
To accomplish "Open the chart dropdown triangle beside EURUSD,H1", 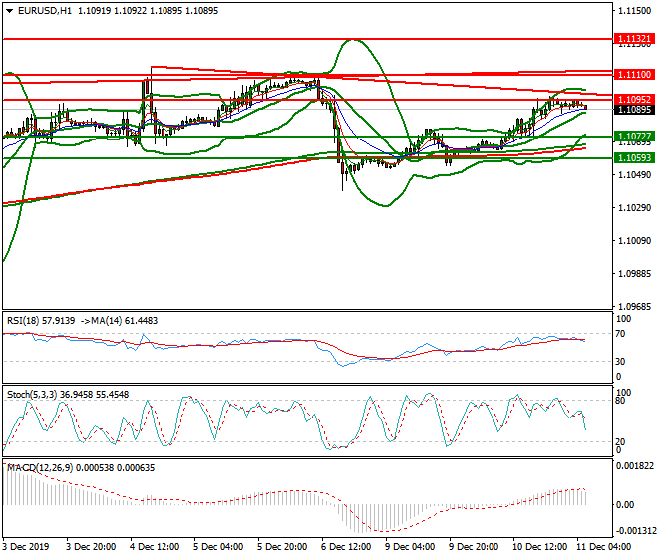I will click(x=9, y=11).
